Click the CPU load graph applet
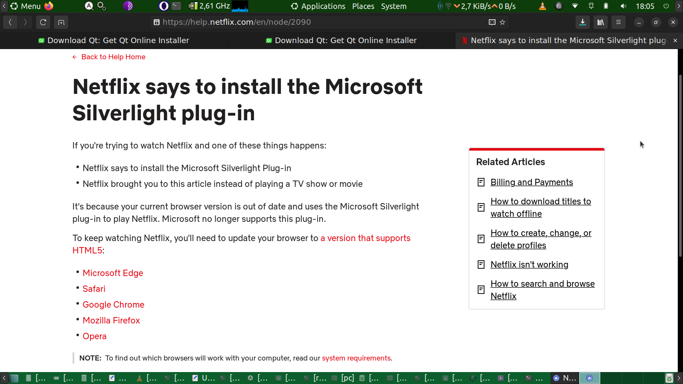Screen dimensions: 683x384 (x=240, y=6)
